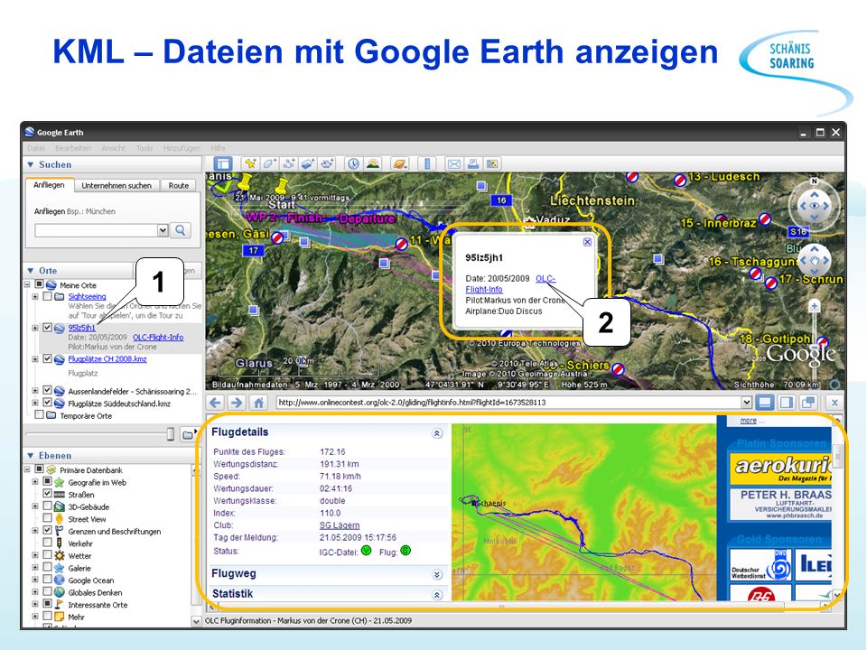This screenshot has height=650, width=867.
Task: Open the planet switcher toolbar icon
Action: [x=398, y=163]
